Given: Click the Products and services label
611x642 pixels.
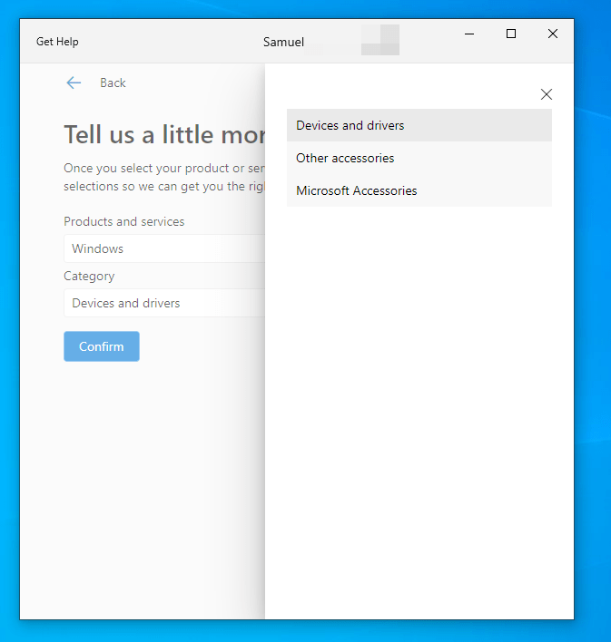Looking at the screenshot, I should [x=124, y=221].
